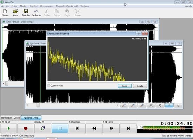Viewport: 193px width, 139px height.
Task: Click the 0:00:24.30 large time display
Action: (x=177, y=124)
